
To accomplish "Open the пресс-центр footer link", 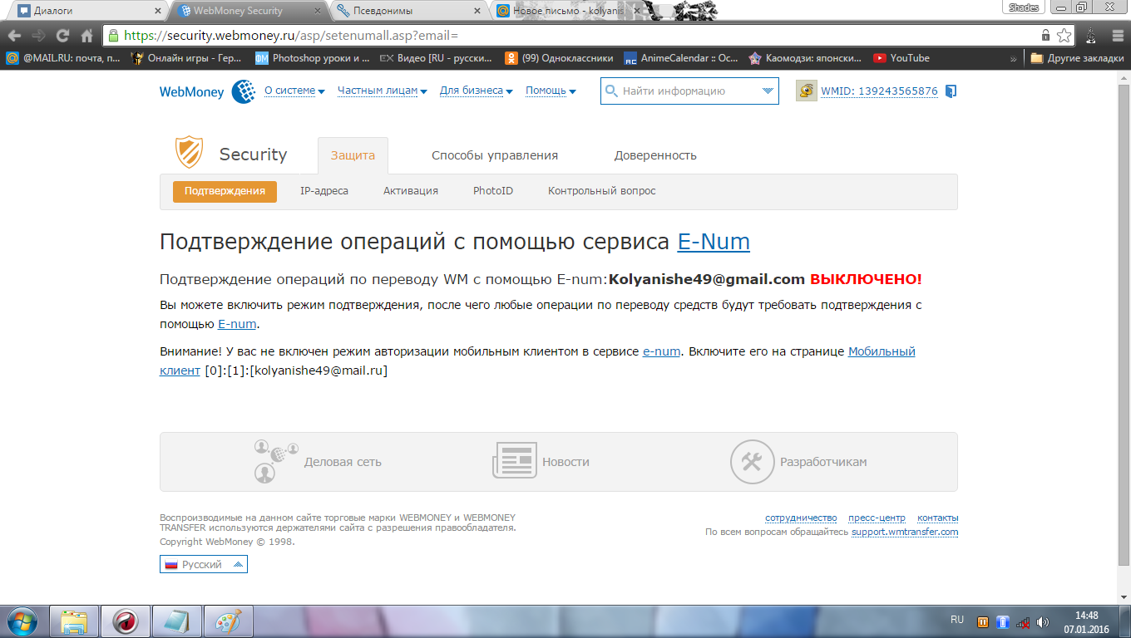I will tap(877, 518).
